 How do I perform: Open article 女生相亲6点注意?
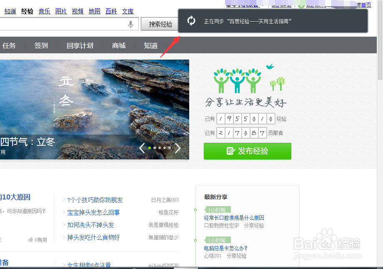[x=89, y=265]
